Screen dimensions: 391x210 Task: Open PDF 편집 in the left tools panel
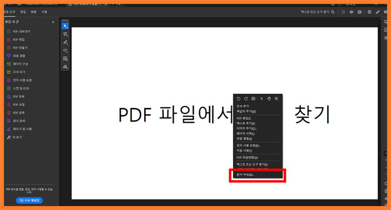tap(16, 40)
